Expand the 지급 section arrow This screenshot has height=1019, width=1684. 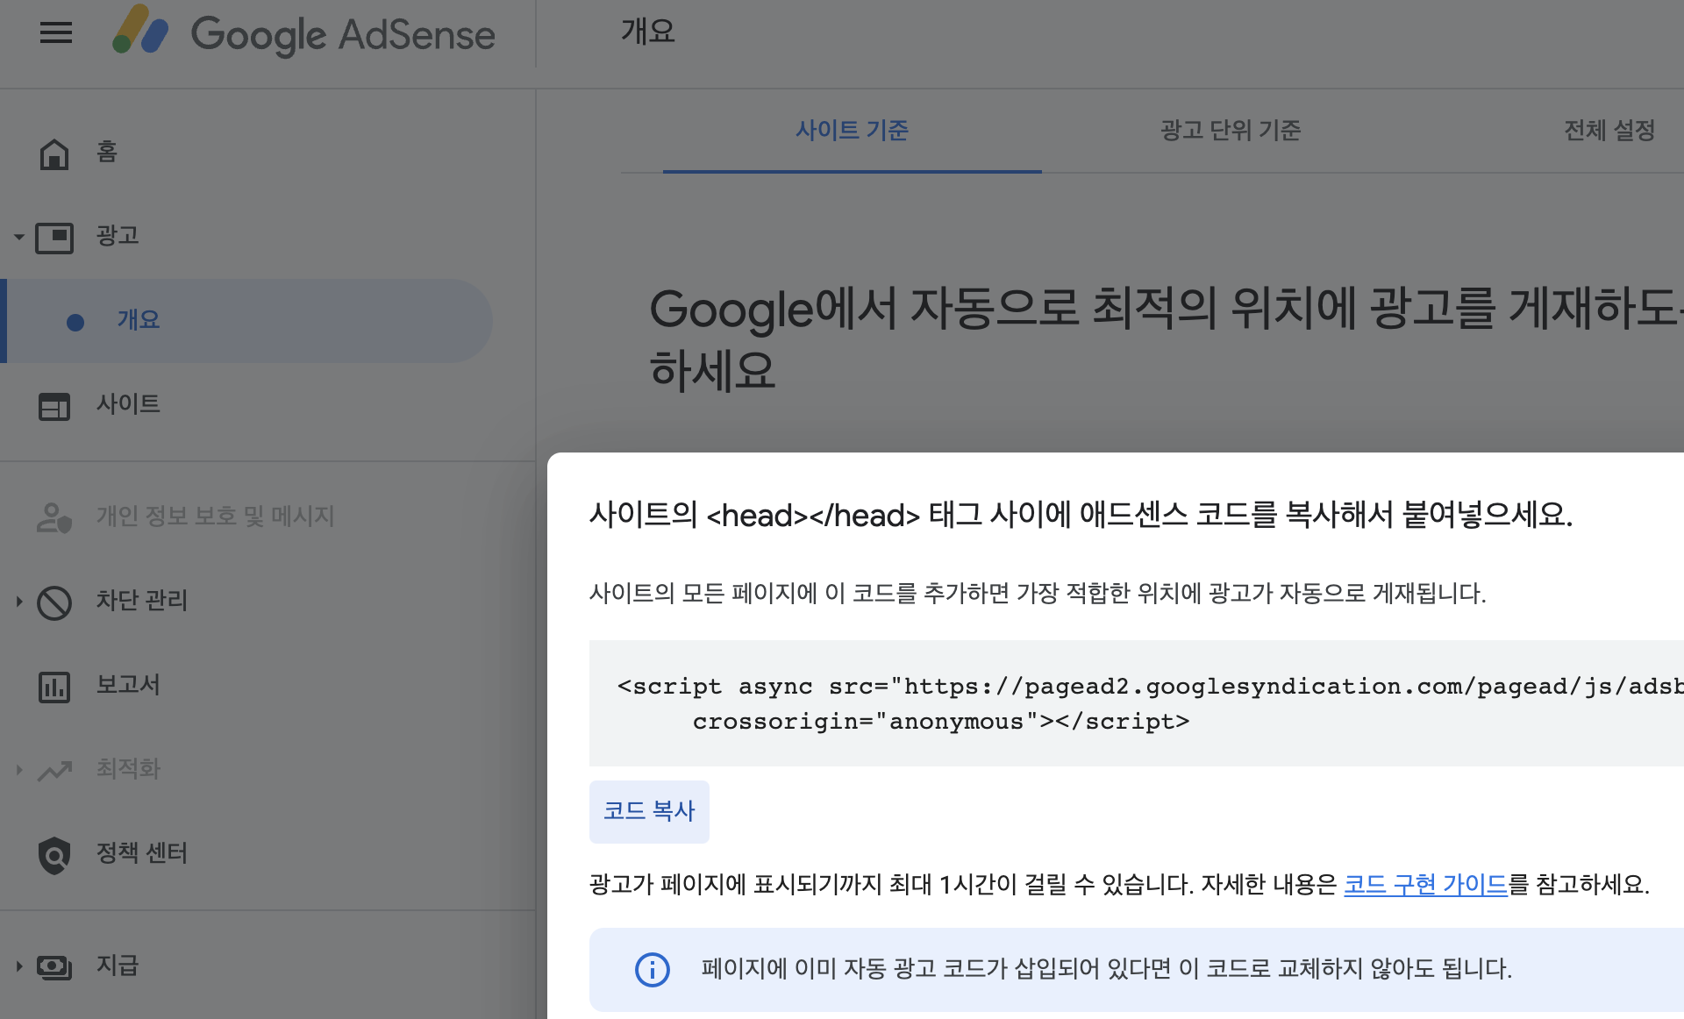tap(19, 966)
